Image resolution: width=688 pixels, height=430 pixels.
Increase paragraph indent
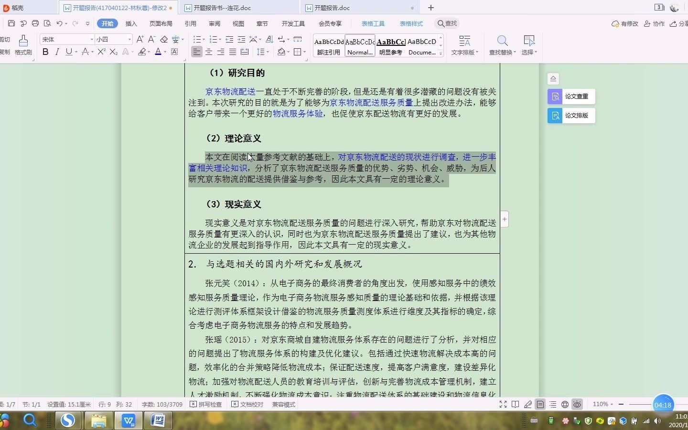[241, 39]
